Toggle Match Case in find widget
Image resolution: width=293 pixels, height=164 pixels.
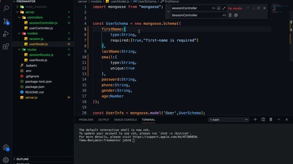(x=213, y=8)
